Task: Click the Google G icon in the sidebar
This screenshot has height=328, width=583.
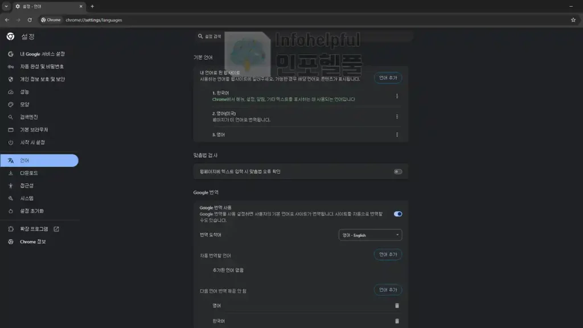Action: (x=10, y=54)
